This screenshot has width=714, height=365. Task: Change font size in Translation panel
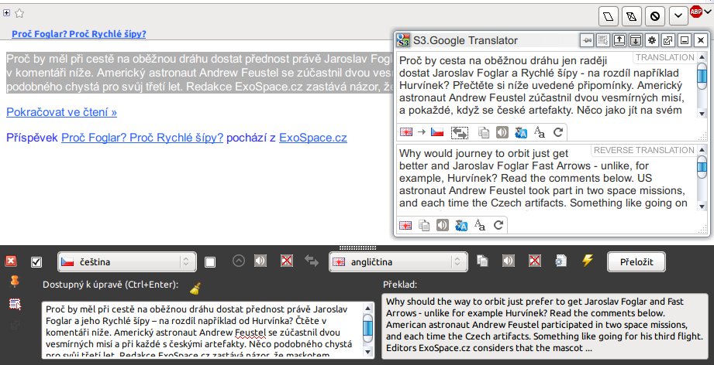tap(539, 132)
